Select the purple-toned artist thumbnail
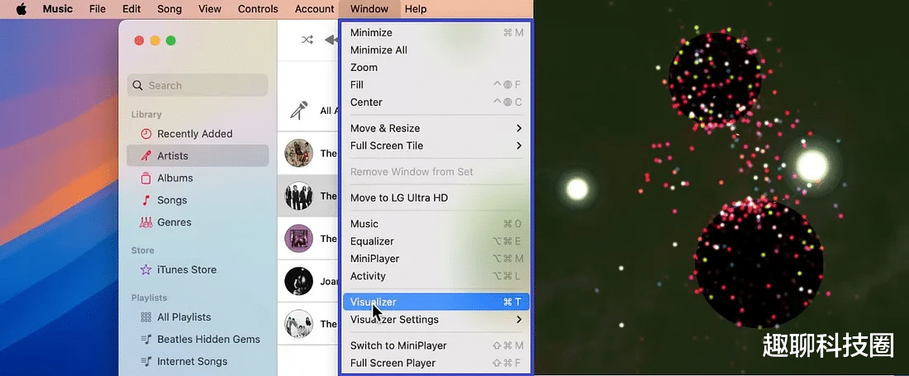 (x=298, y=238)
